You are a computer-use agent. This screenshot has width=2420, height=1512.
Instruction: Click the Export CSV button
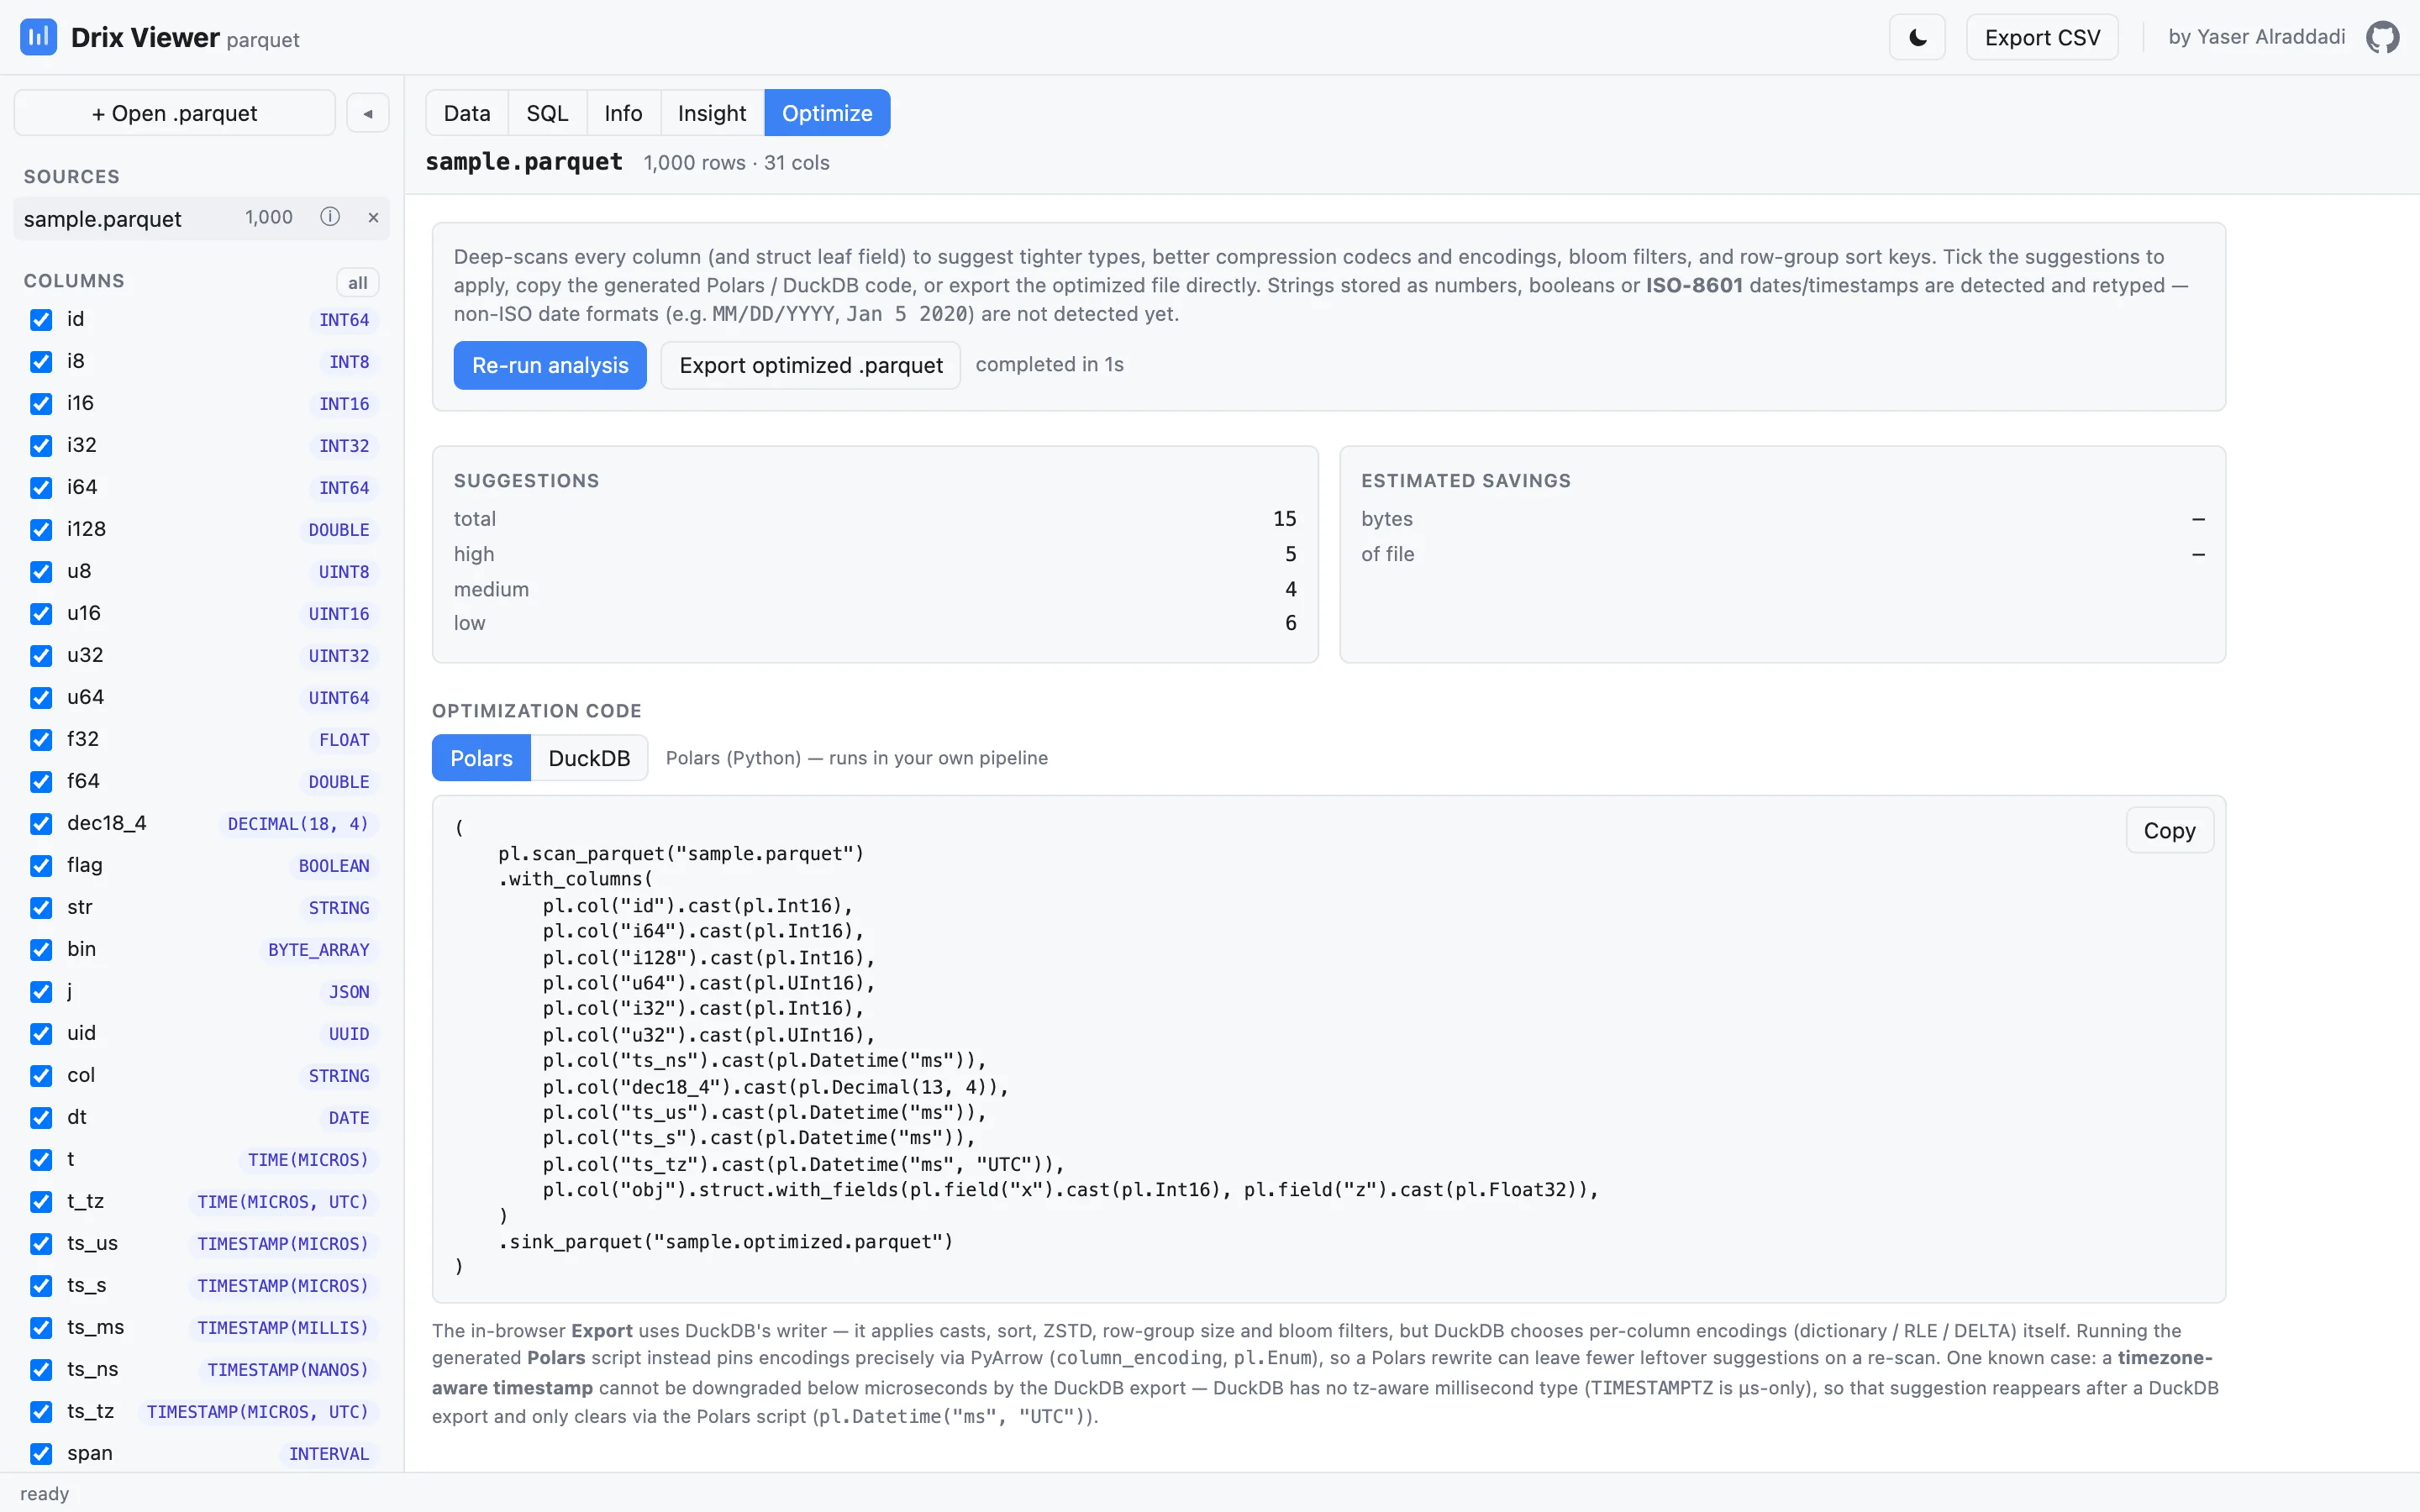click(2042, 37)
